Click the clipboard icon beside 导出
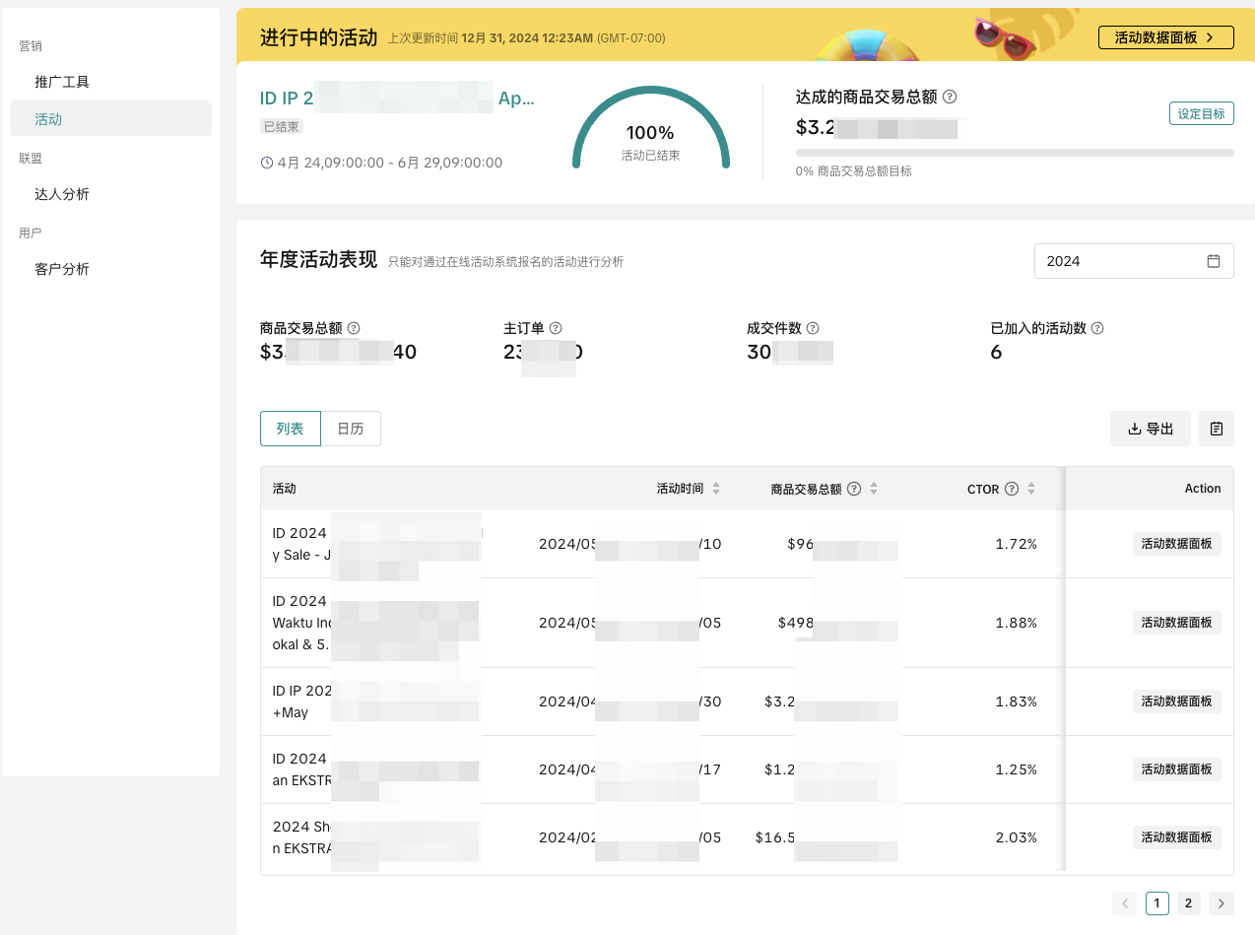 click(1217, 429)
